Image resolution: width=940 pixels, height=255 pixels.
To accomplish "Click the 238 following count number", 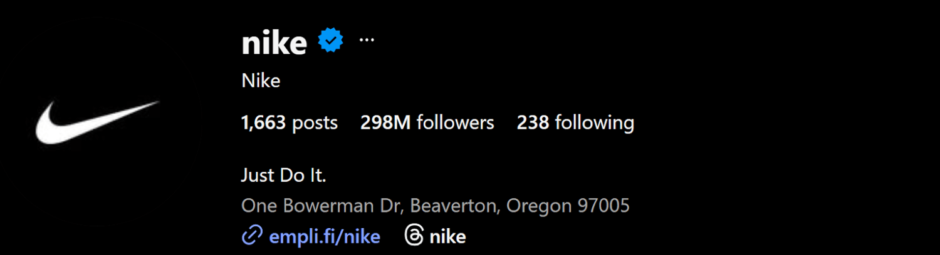I will point(533,122).
